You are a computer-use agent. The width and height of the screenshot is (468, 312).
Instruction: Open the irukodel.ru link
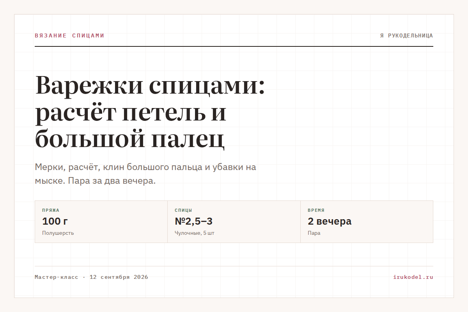click(413, 277)
